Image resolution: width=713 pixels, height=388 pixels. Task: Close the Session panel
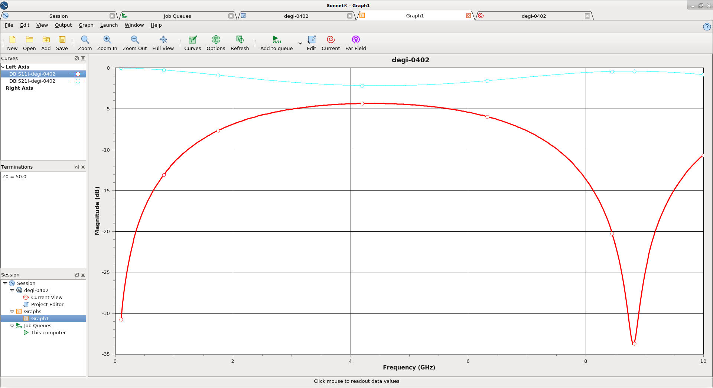click(x=83, y=275)
